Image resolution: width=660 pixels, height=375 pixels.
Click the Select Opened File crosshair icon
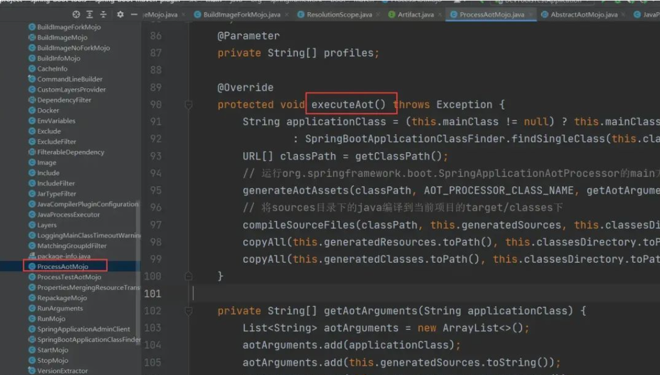(x=76, y=16)
